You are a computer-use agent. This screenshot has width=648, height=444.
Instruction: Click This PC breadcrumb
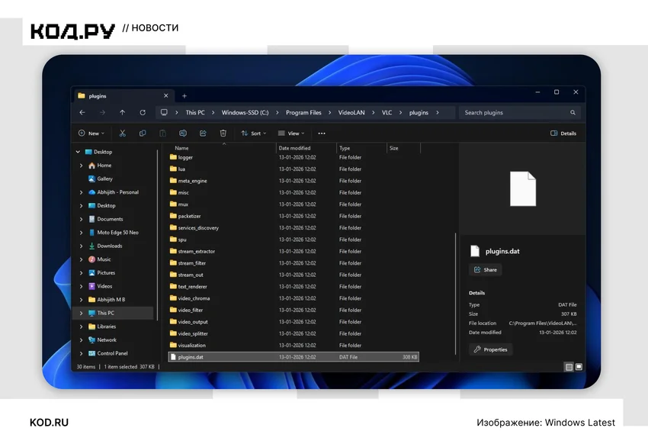(x=195, y=112)
